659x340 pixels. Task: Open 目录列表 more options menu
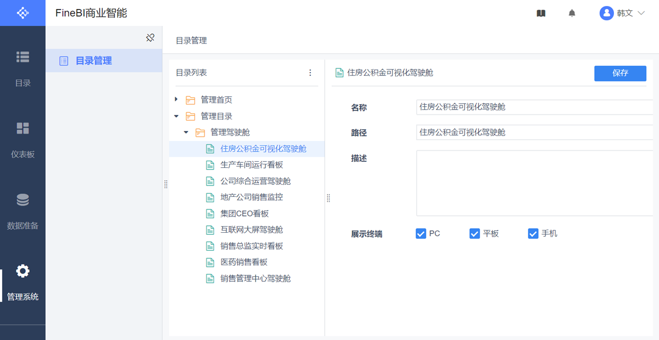[310, 73]
